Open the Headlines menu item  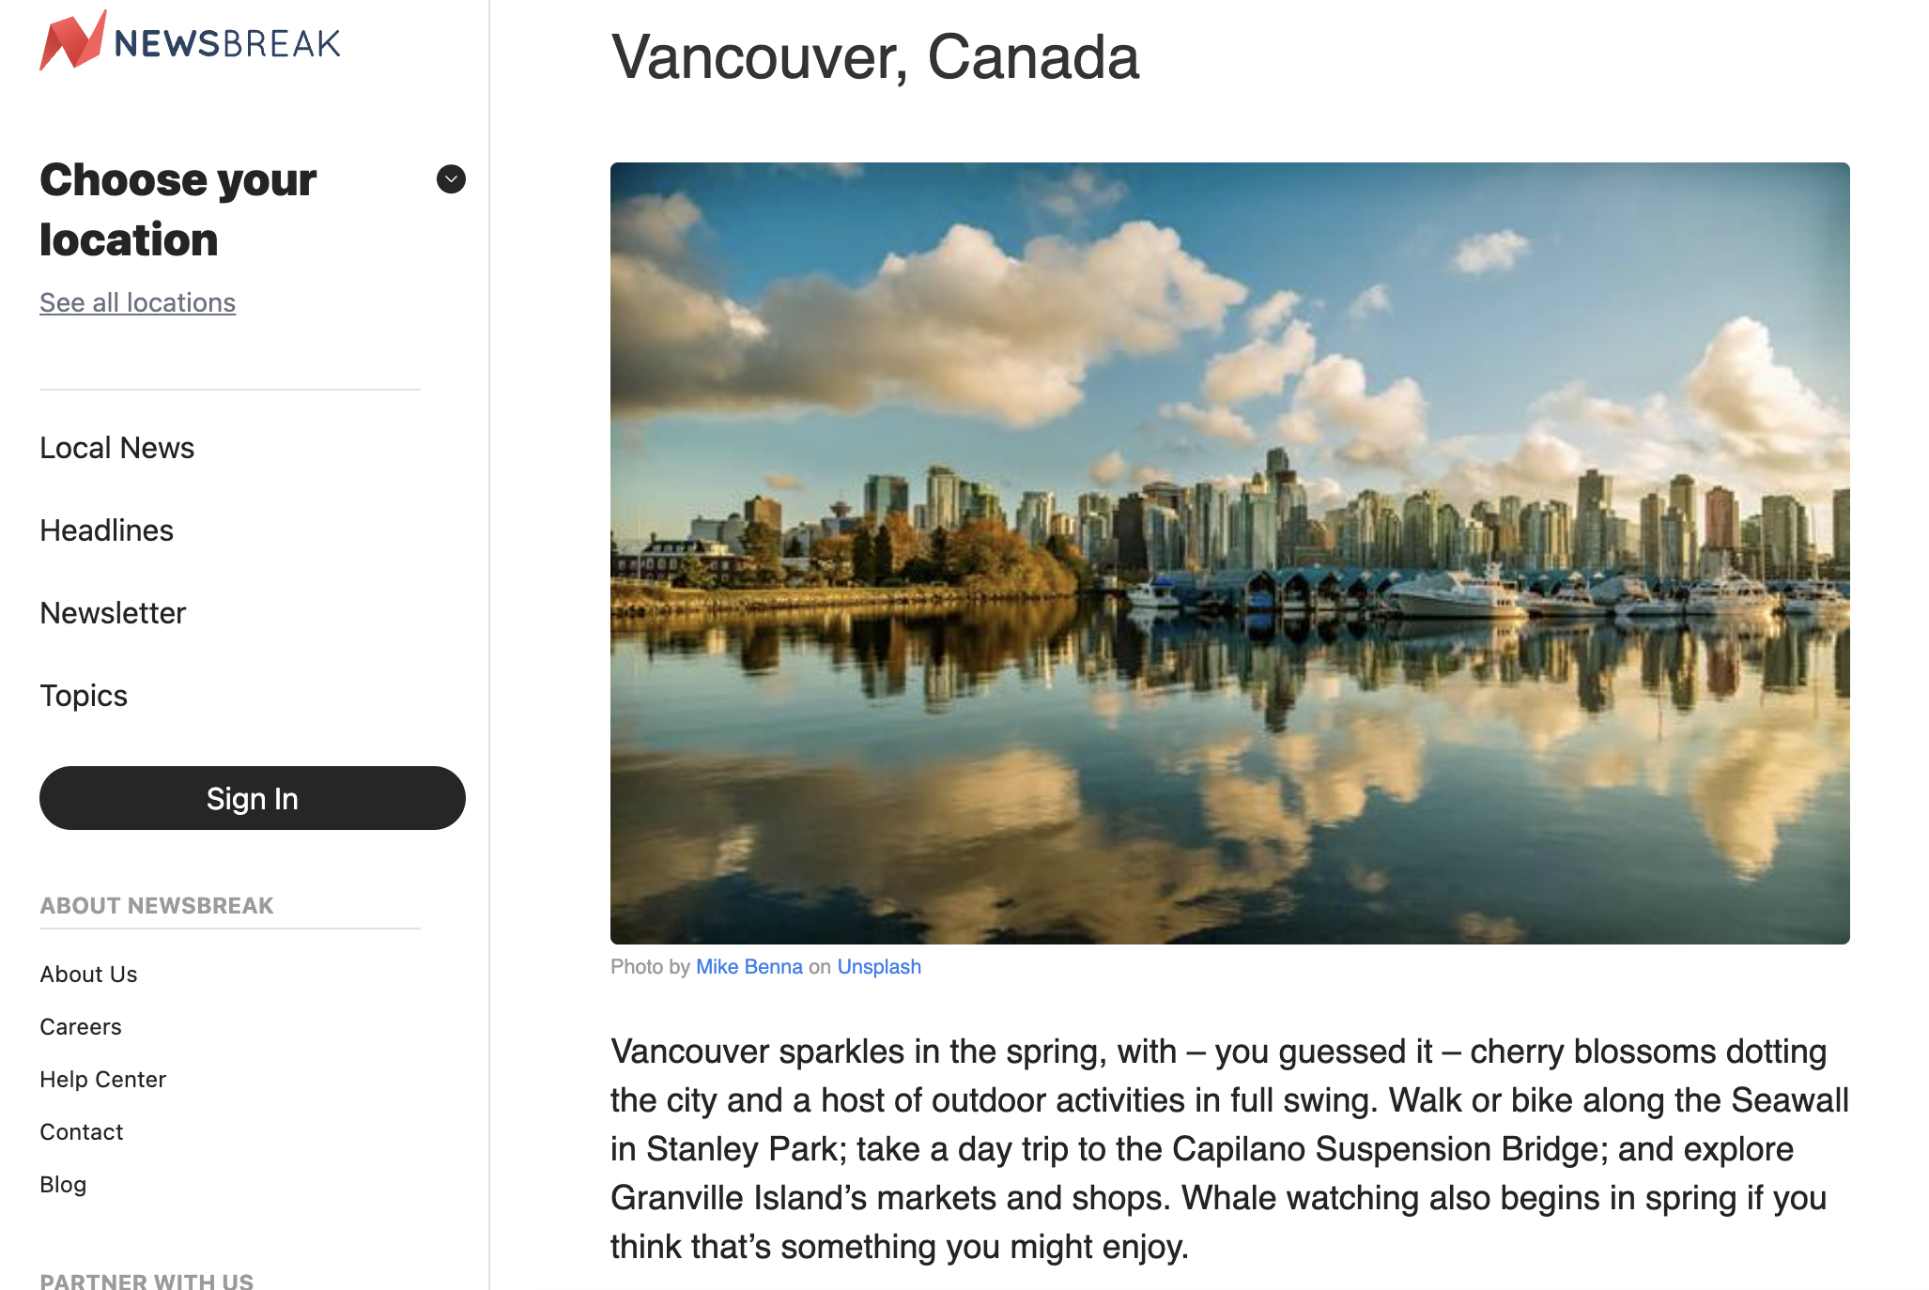[106, 530]
